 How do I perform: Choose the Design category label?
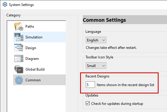coord(31,48)
